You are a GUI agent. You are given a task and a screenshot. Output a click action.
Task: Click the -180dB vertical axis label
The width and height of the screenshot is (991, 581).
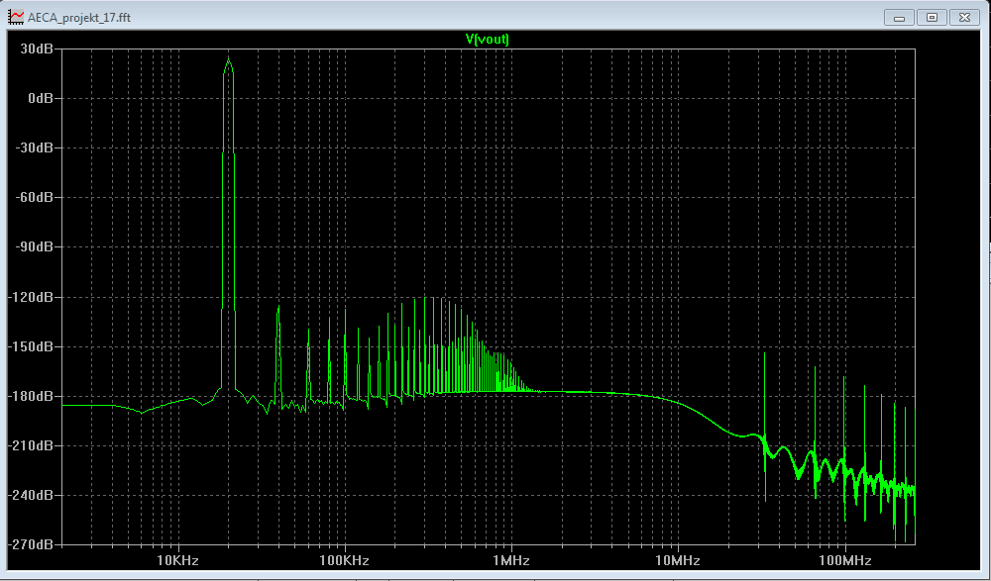[x=31, y=395]
